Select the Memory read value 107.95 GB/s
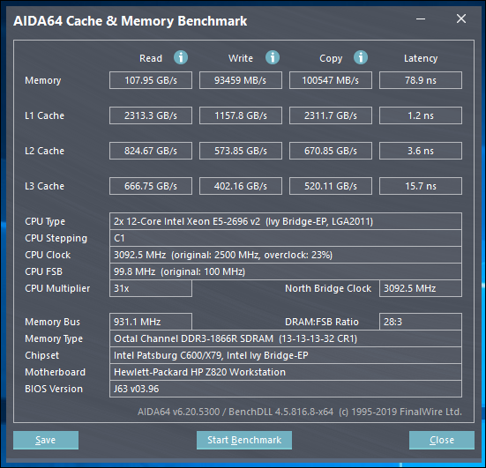 pyautogui.click(x=151, y=80)
